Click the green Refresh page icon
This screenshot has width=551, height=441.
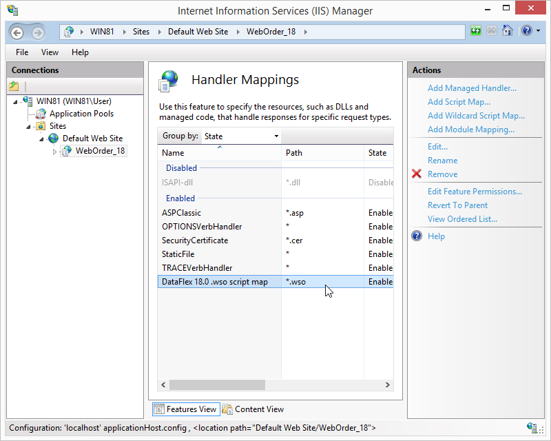475,30
